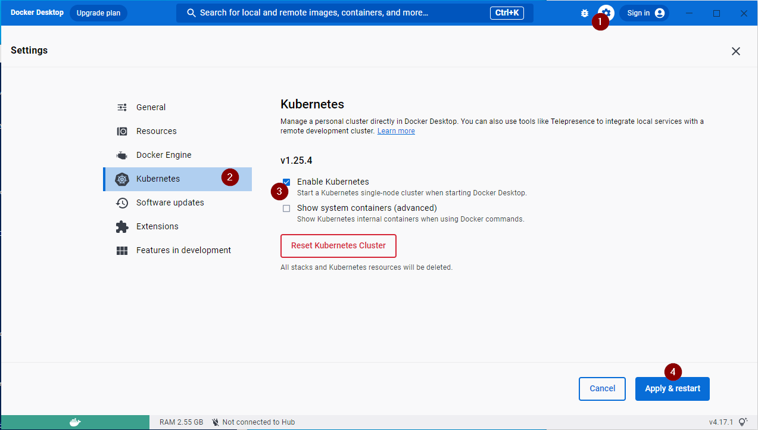
Task: Enable Show system containers (advanced)
Action: click(x=286, y=208)
